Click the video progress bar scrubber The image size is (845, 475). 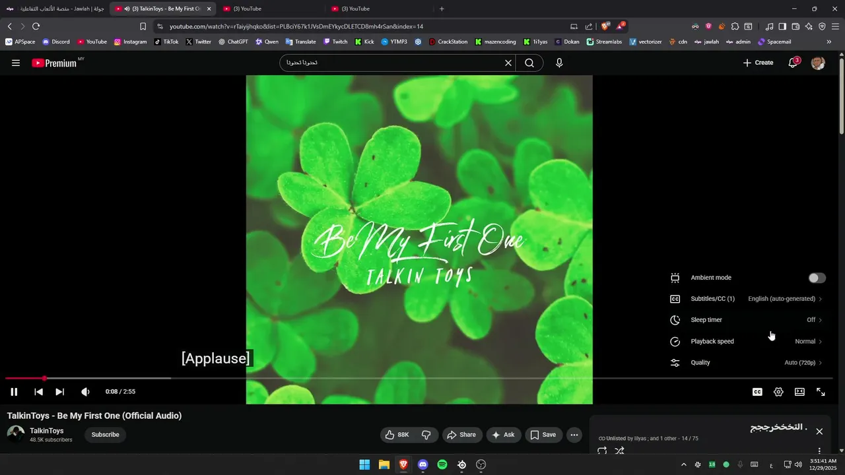point(44,379)
